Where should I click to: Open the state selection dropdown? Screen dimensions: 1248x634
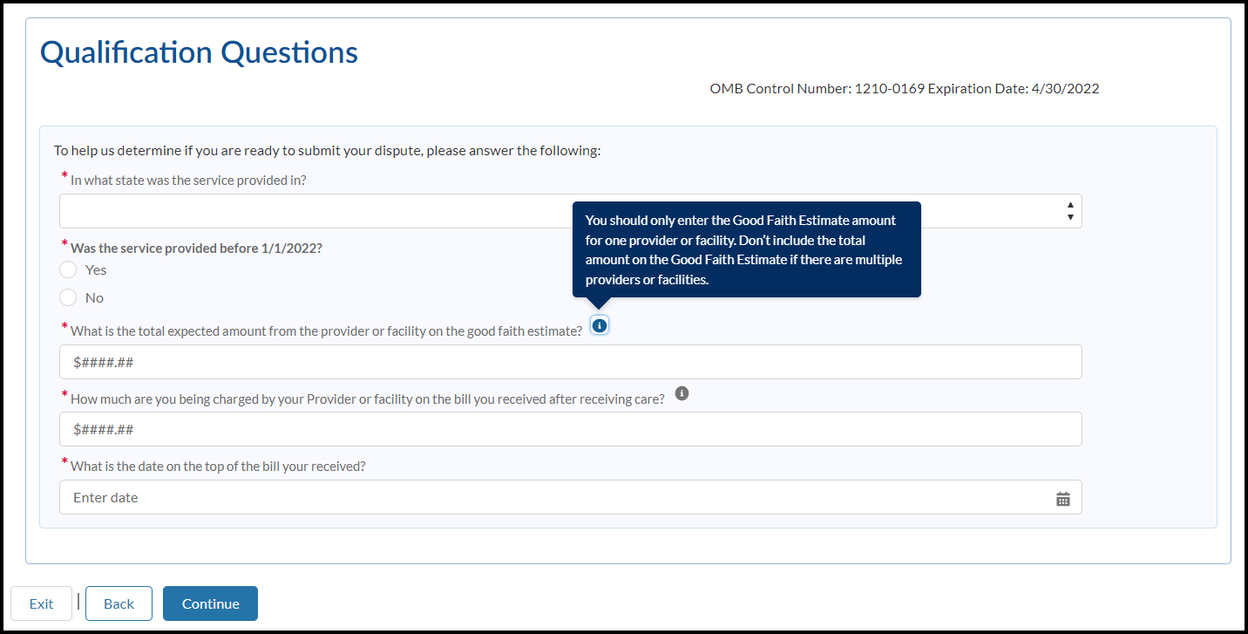pyautogui.click(x=314, y=211)
